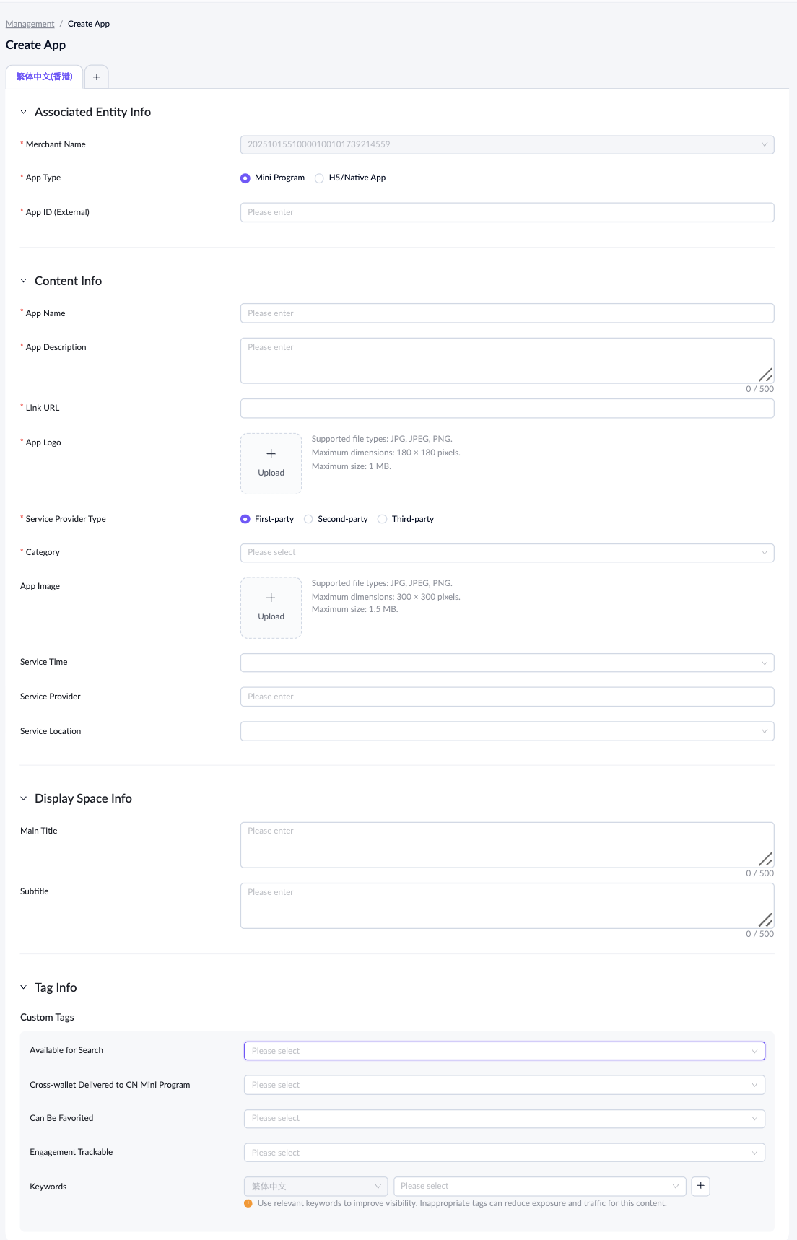This screenshot has height=1240, width=797.
Task: Open the Available for Search dropdown
Action: [x=504, y=1051]
